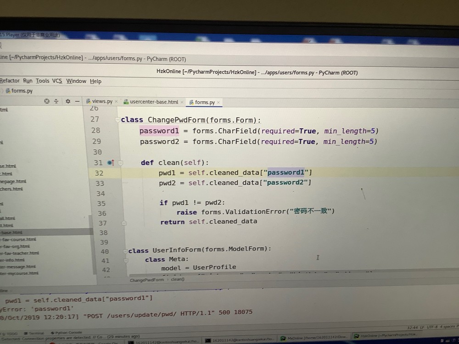
Task: Select fav-teacher.html in project tree
Action: click(x=19, y=253)
